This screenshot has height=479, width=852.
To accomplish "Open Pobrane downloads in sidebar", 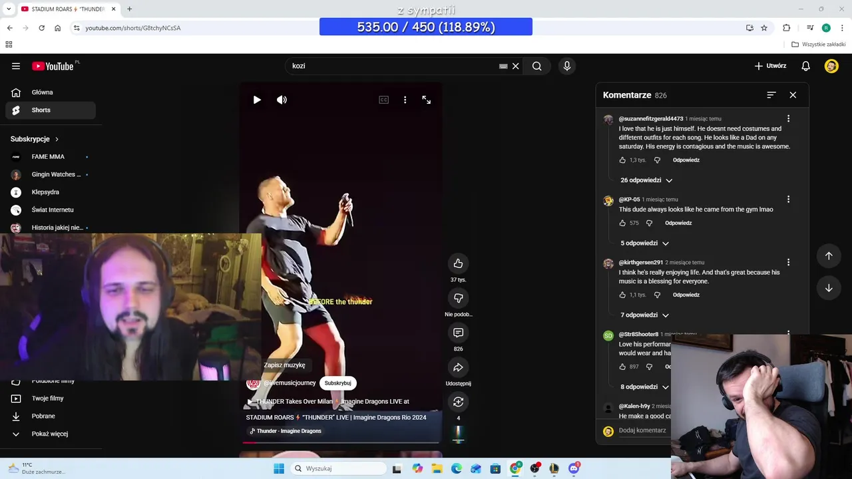I will (x=51, y=416).
